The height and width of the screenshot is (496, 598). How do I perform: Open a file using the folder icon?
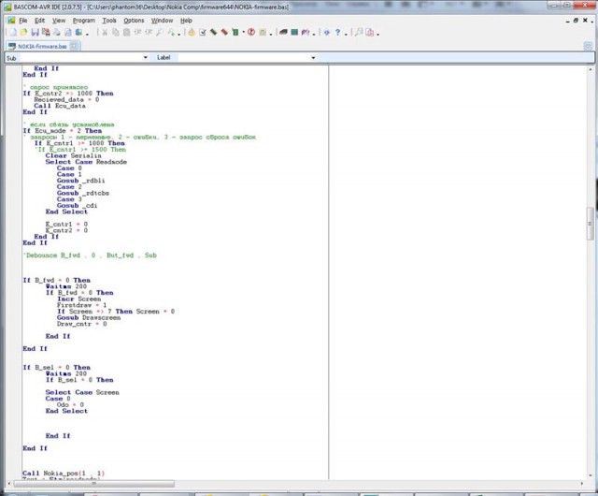[23, 33]
